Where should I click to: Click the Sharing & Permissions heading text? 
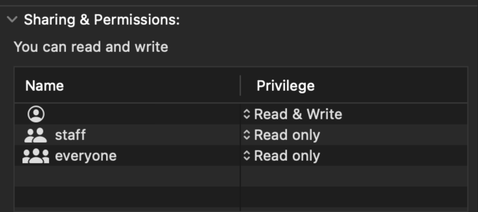[x=102, y=20]
